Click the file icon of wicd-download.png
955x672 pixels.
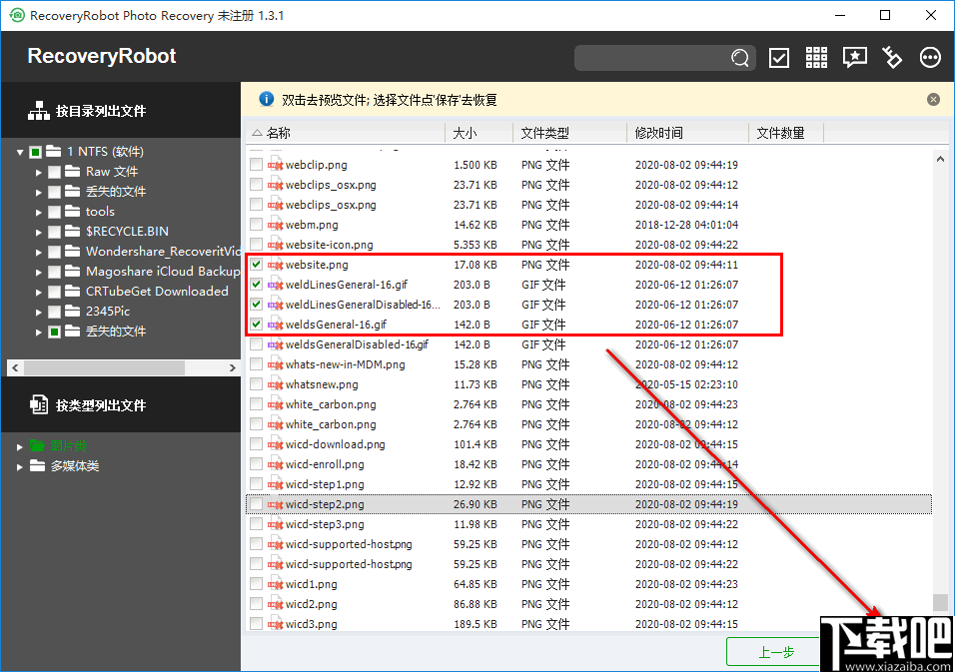[x=276, y=444]
